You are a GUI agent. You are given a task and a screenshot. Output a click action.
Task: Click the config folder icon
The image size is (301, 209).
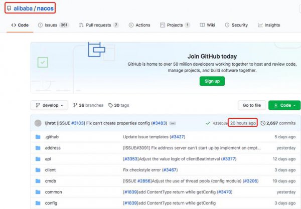pyautogui.click(x=38, y=203)
